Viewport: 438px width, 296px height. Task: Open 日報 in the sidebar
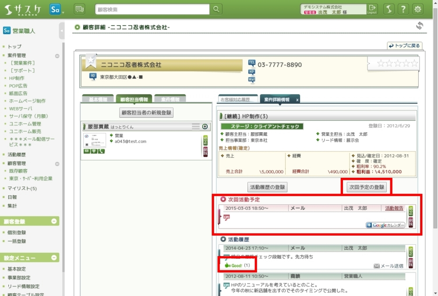coord(12,197)
